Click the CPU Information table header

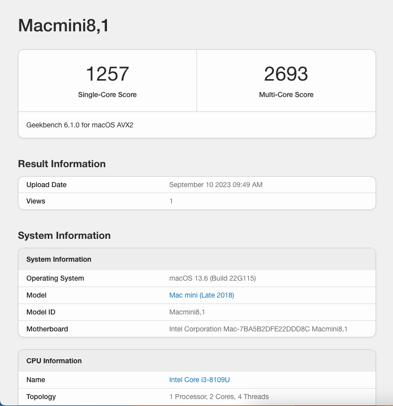(x=197, y=361)
